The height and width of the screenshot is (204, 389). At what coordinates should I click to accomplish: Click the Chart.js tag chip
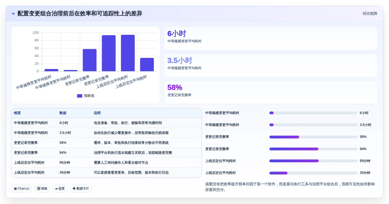(x=22, y=188)
